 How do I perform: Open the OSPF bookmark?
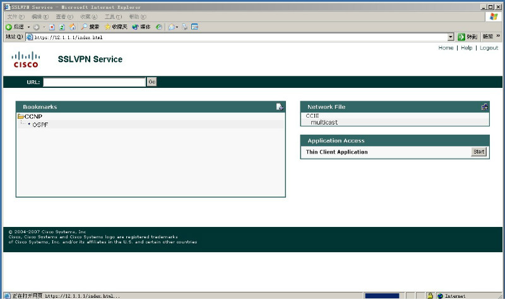pos(40,125)
